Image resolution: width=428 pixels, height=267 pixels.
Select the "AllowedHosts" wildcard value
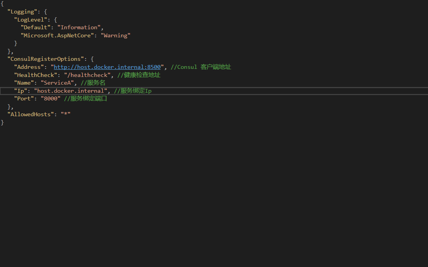click(x=66, y=114)
